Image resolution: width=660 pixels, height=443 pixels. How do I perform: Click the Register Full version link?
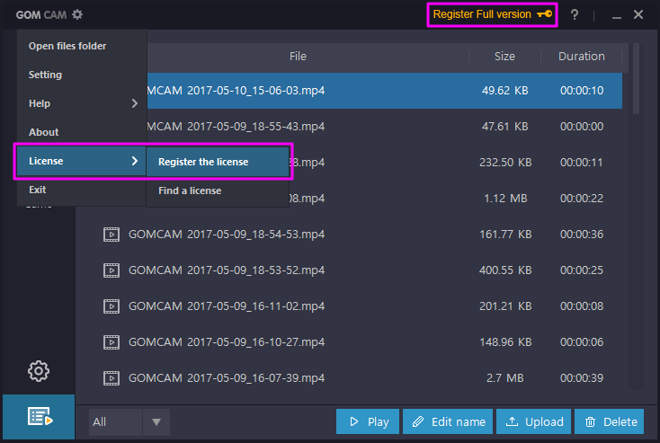[x=492, y=14]
